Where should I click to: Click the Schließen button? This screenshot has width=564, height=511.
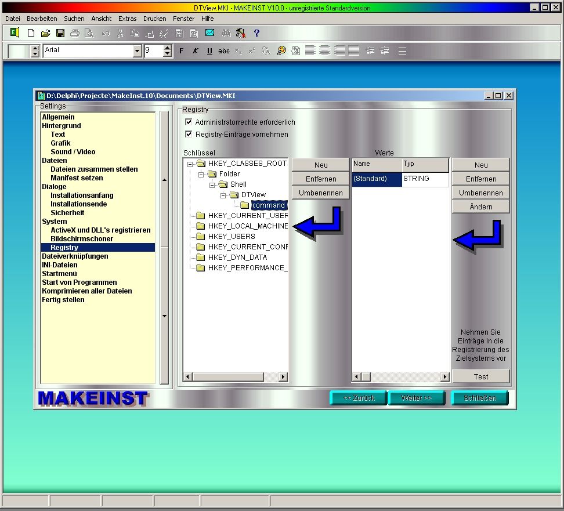point(480,398)
